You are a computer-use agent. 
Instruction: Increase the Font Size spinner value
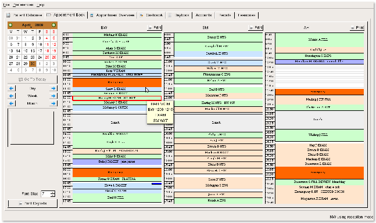[x=53, y=192]
